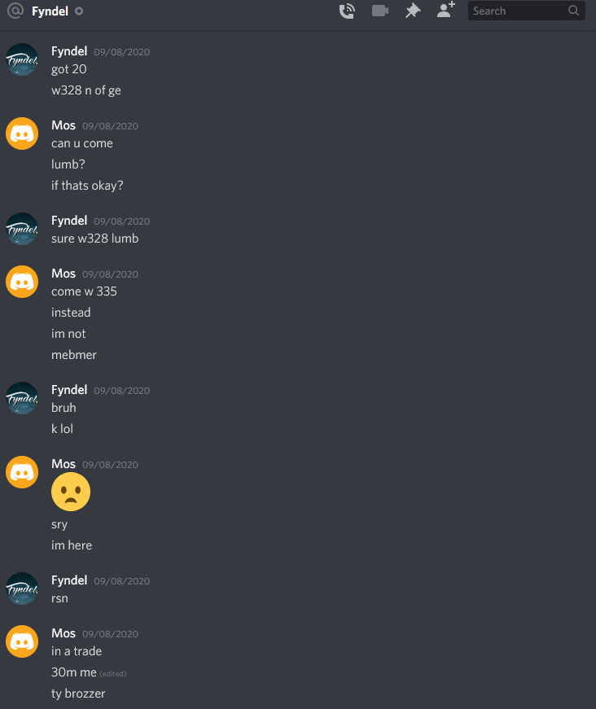This screenshot has width=596, height=709.
Task: Click the search magnifier icon
Action: [x=573, y=11]
